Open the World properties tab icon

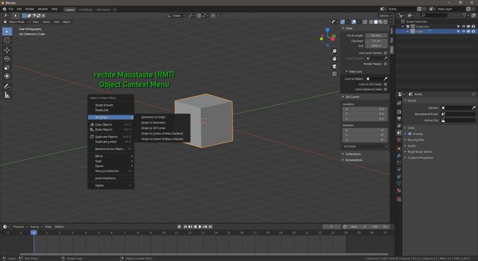399,140
